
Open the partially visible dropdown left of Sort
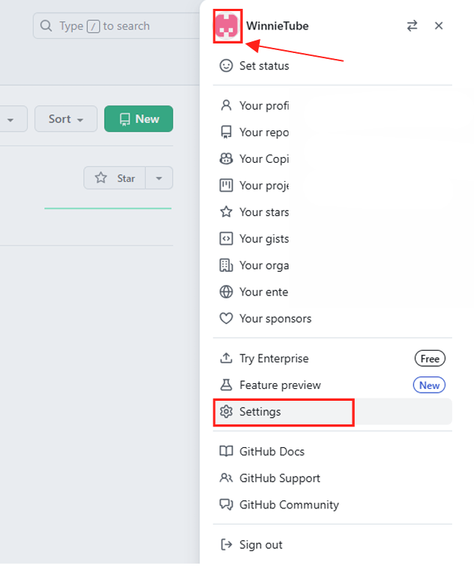coord(13,119)
